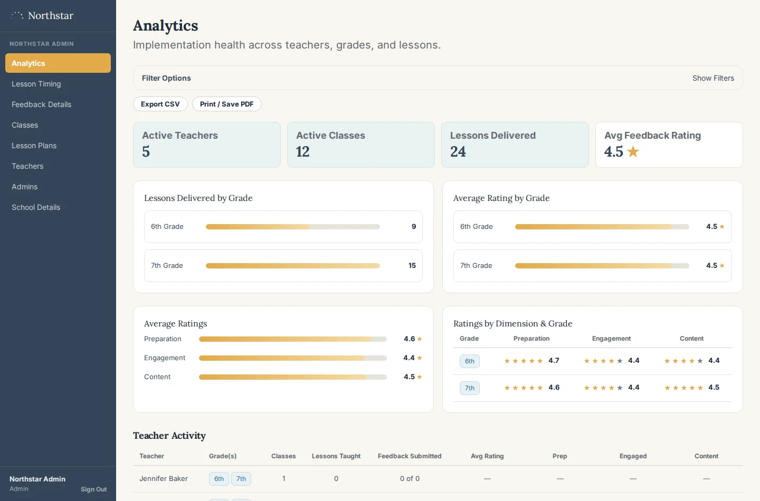Open the Analytics page in the sidebar

(x=58, y=63)
